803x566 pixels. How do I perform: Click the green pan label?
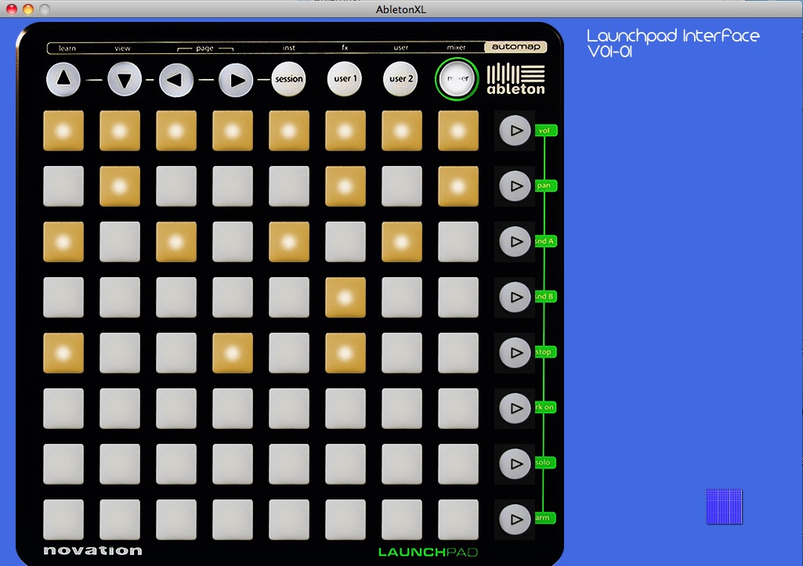(546, 186)
